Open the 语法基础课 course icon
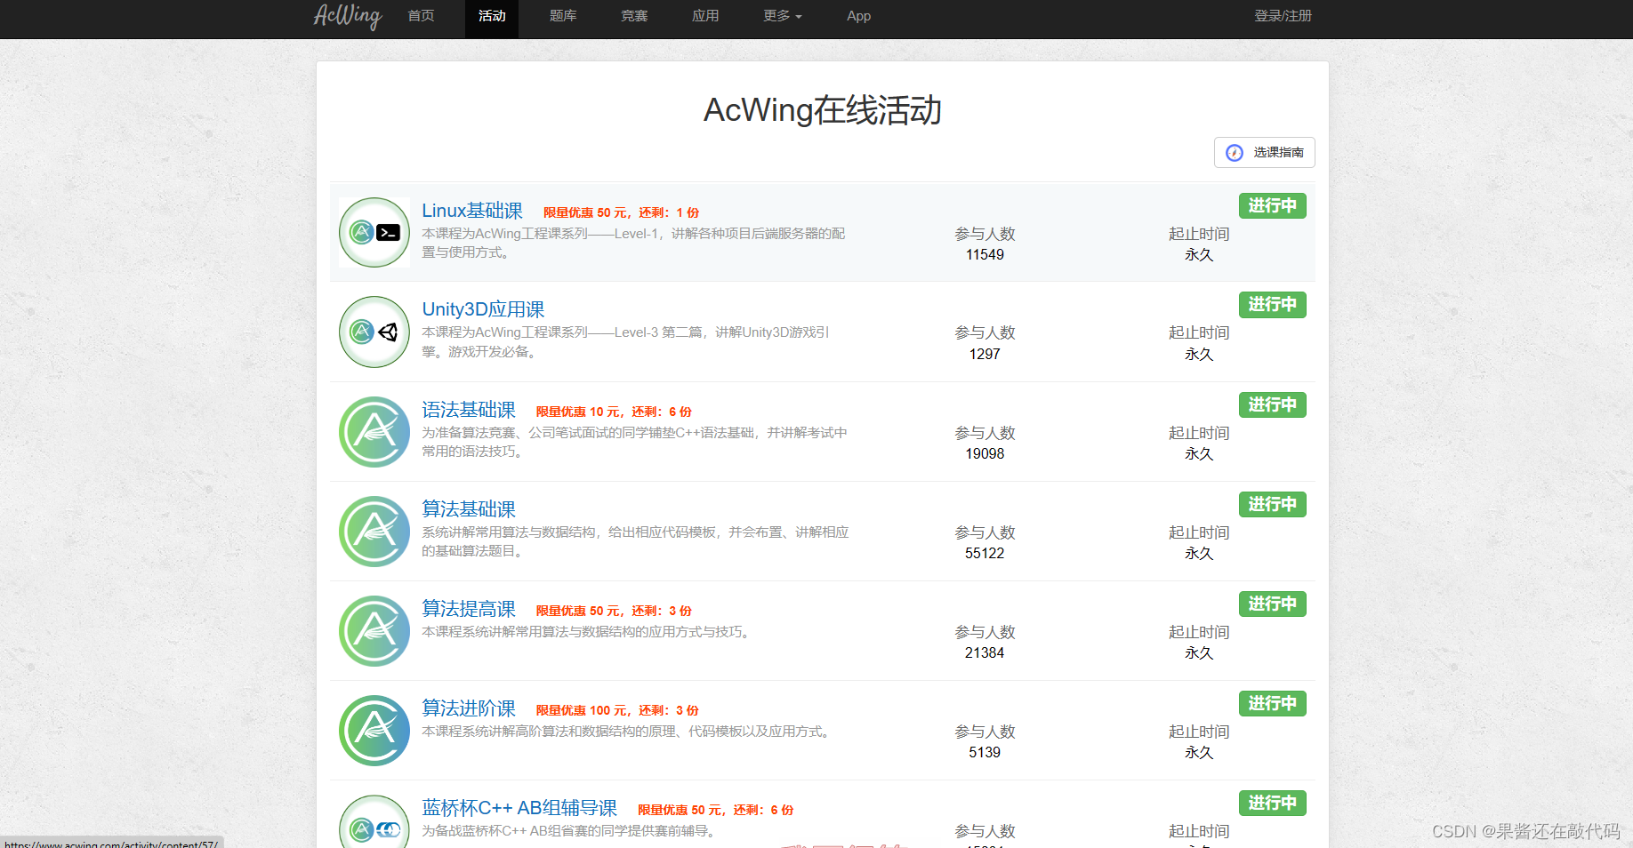This screenshot has height=848, width=1633. 374,432
